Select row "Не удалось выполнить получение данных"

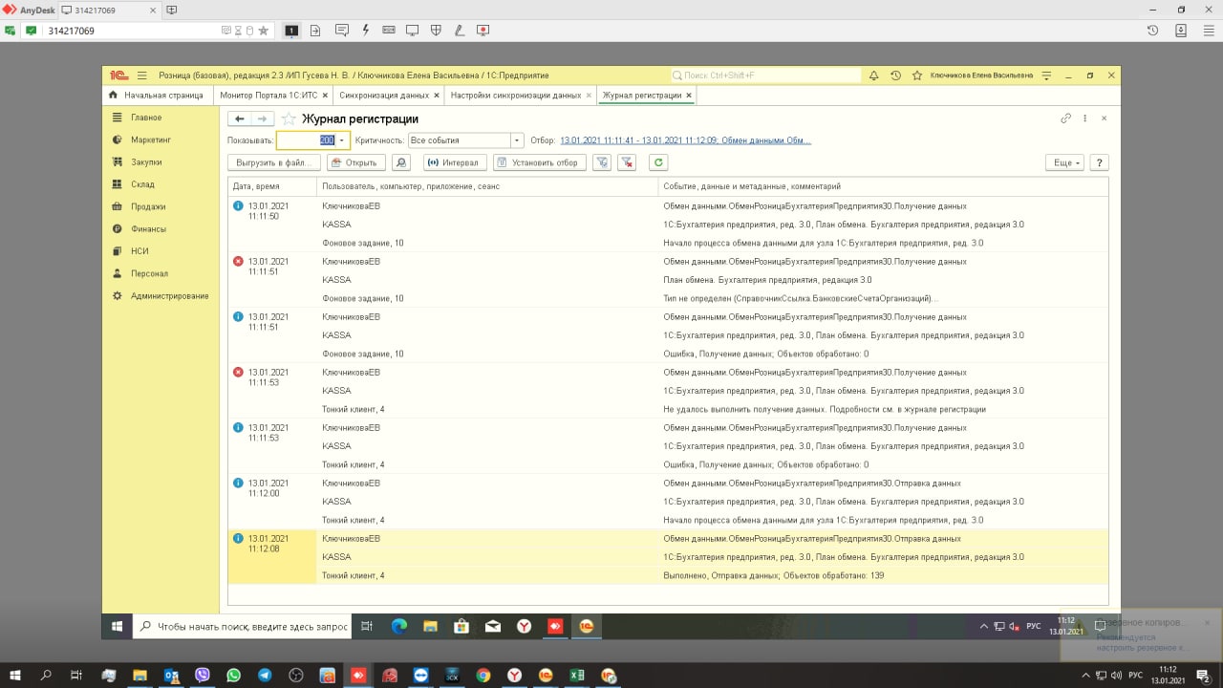pyautogui.click(x=668, y=391)
